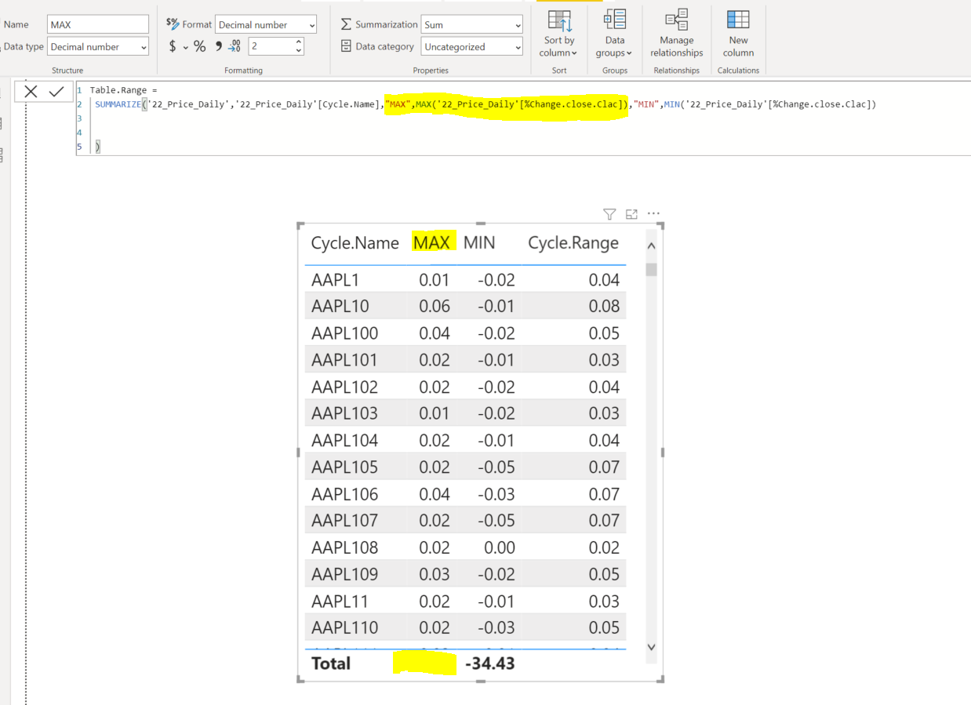Enter focus mode on the table visual
The image size is (971, 705).
point(631,214)
